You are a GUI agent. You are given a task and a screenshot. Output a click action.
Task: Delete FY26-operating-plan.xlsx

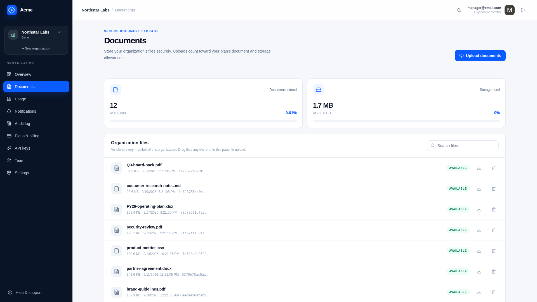click(x=494, y=209)
